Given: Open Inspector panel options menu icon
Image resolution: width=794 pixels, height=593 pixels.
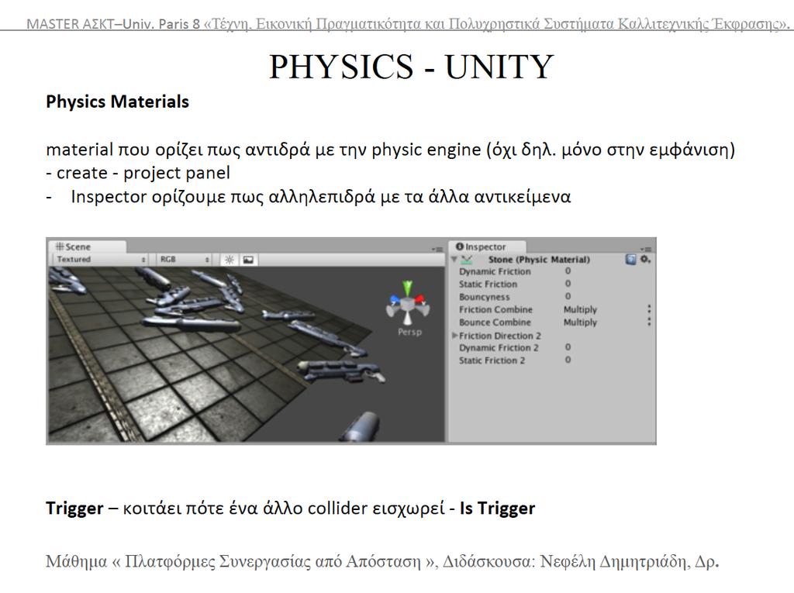Looking at the screenshot, I should pyautogui.click(x=646, y=249).
